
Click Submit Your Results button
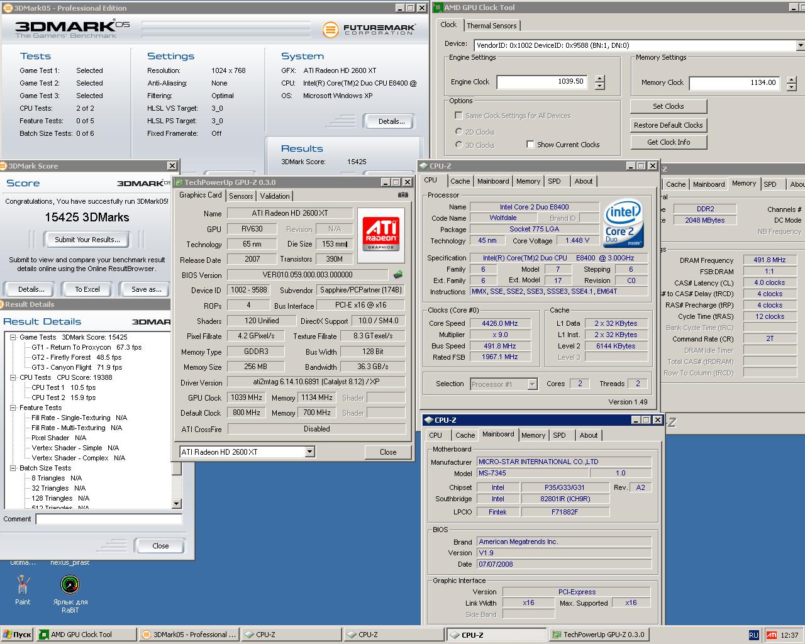click(x=87, y=240)
